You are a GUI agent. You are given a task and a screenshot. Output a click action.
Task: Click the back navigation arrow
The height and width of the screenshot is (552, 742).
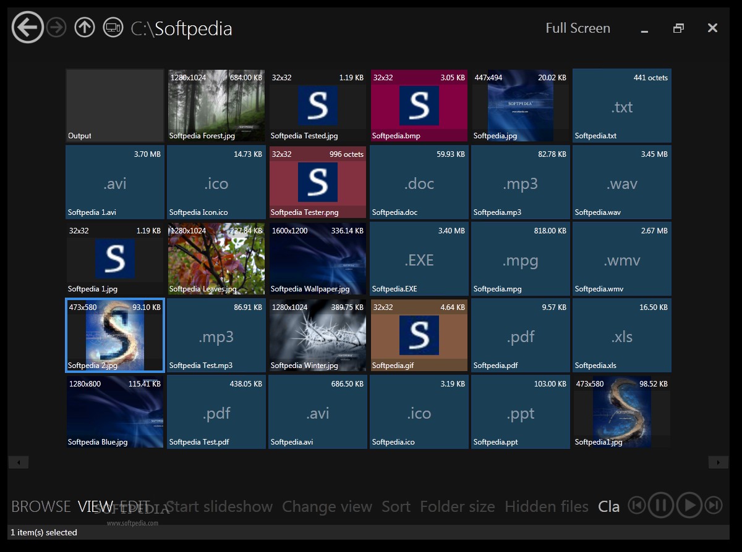27,28
